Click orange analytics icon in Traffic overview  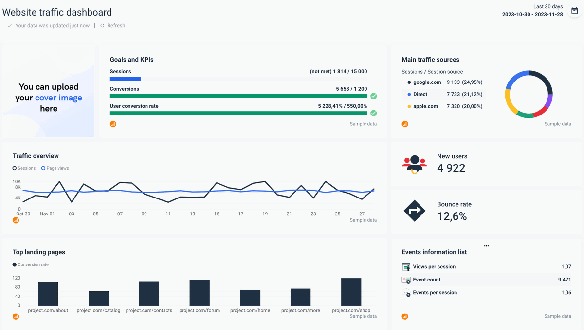16,220
